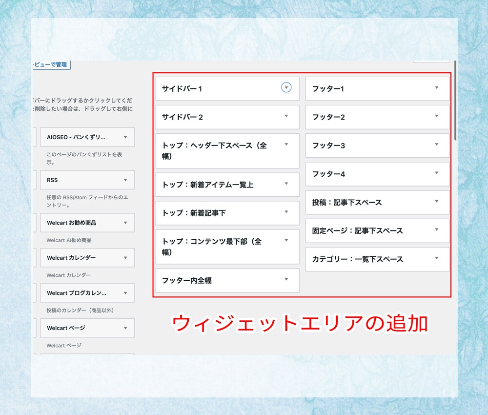The width and height of the screenshot is (488, 415).
Task: Expand トップ：ヘッダー下スペース（全幅） area arrow
Action: (286, 145)
